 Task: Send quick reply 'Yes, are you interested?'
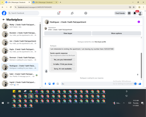click(63, 60)
